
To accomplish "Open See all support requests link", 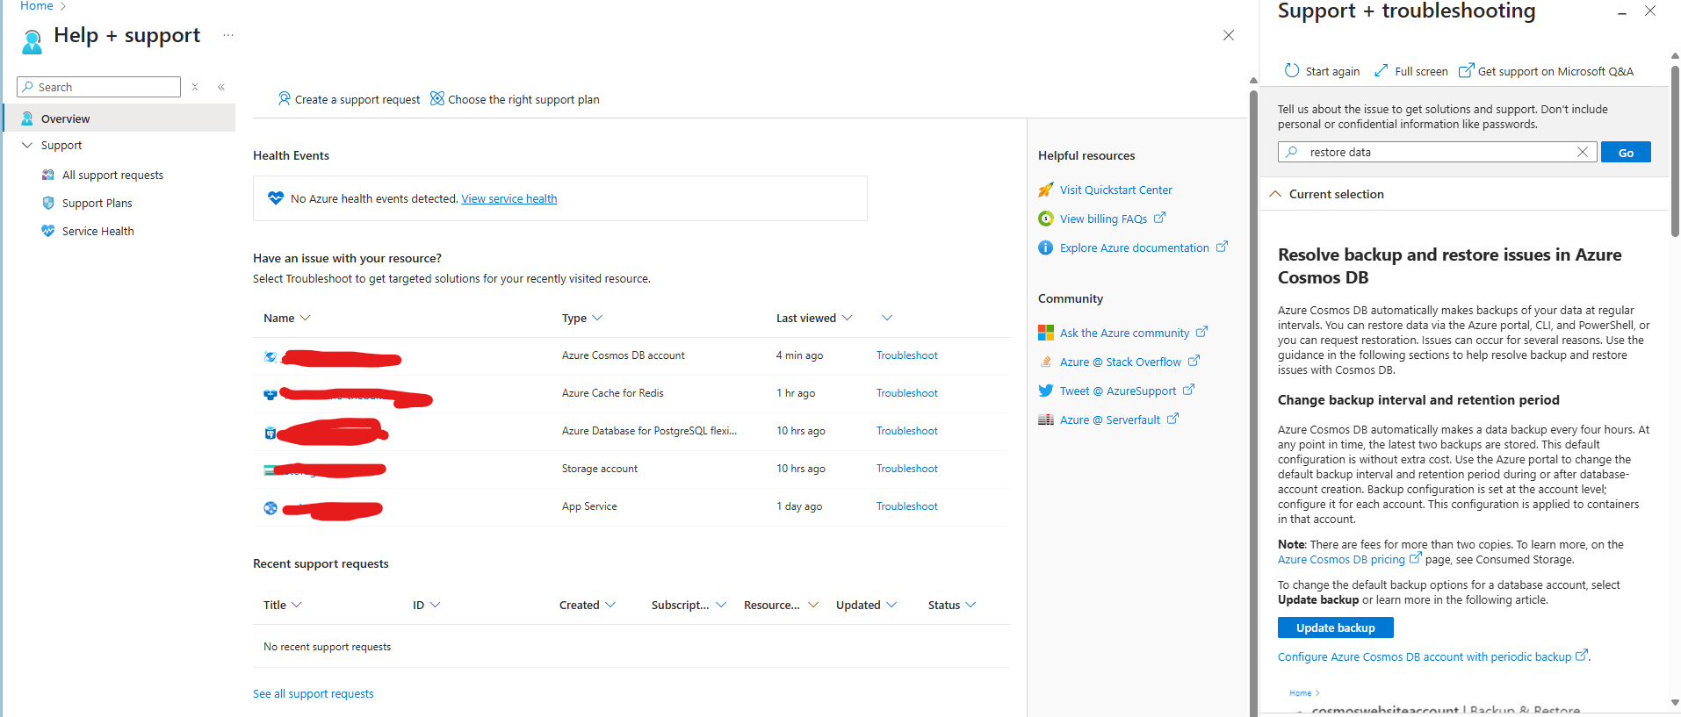I will pyautogui.click(x=313, y=693).
